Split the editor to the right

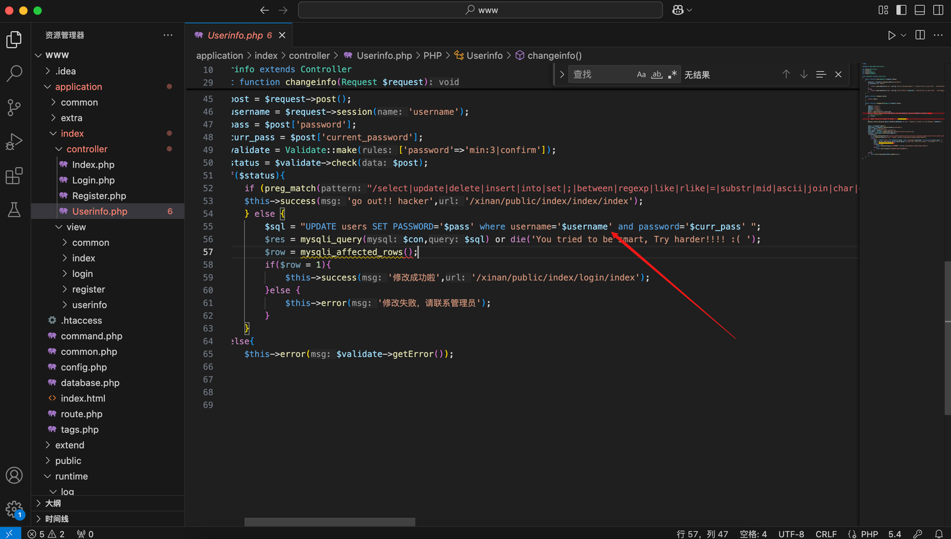[920, 35]
